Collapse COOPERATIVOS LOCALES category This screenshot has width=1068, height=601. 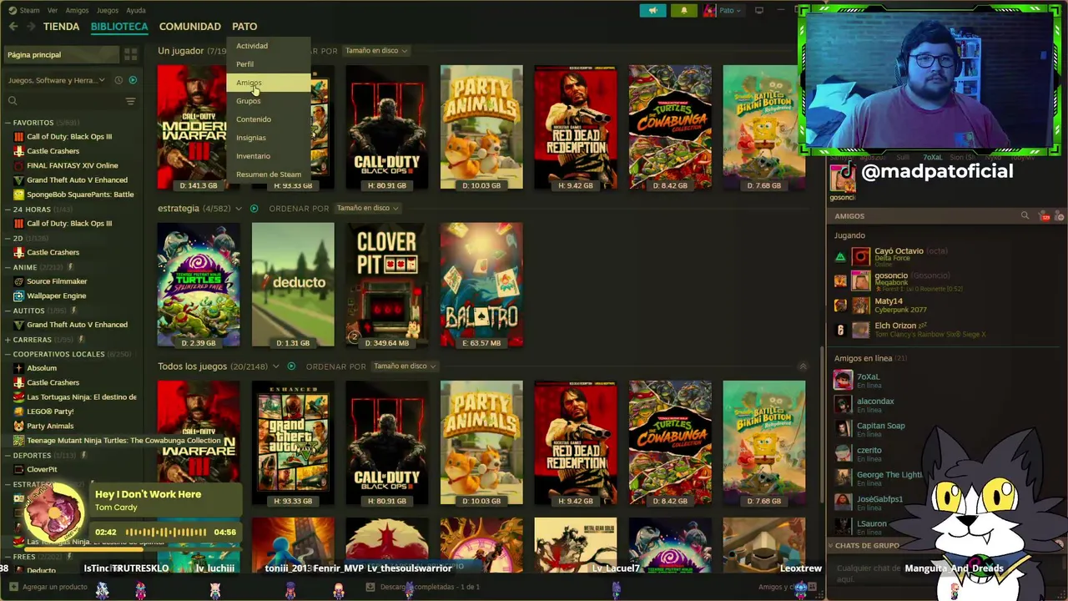point(8,354)
